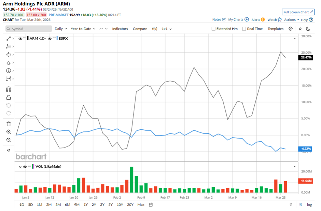Open chart settings gear

tap(291, 29)
